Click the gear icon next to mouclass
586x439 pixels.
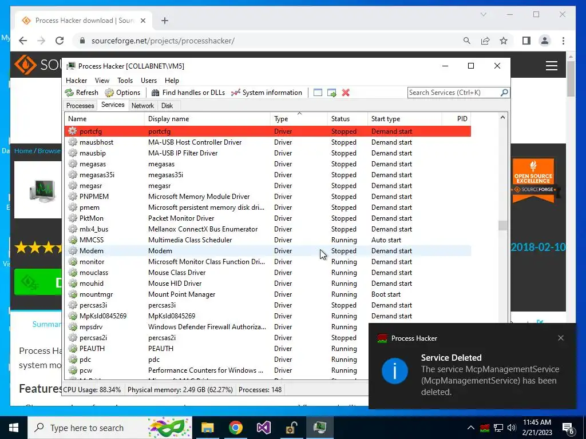[x=73, y=273]
